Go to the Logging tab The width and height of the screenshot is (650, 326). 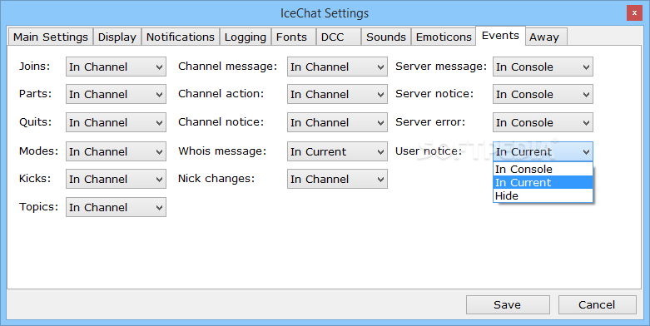click(245, 37)
